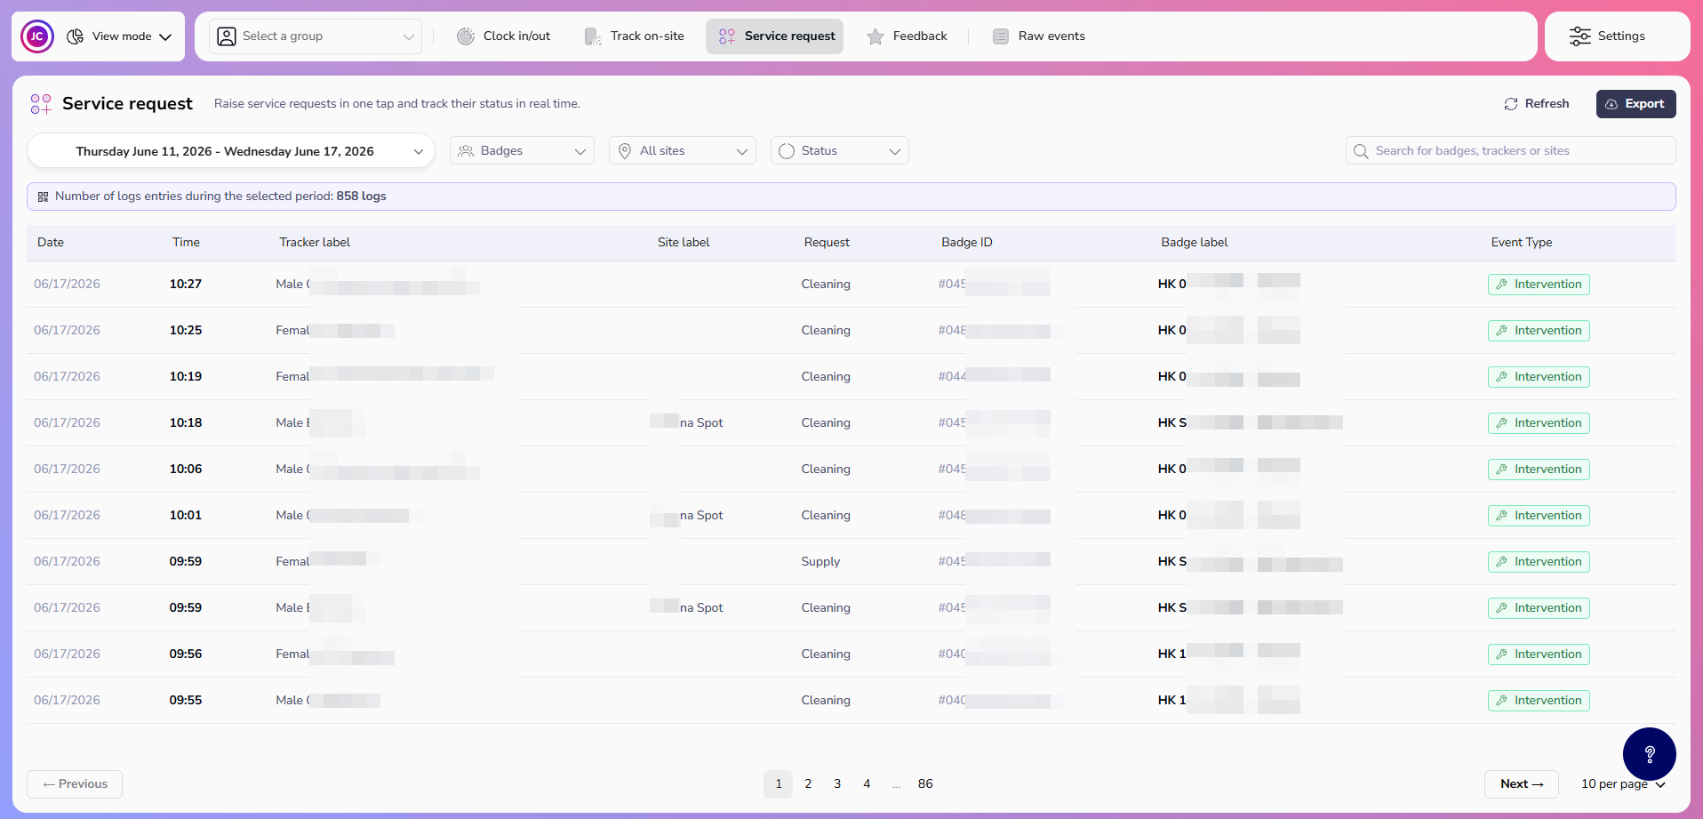Click Intervention tag in the 10:06 row

click(x=1539, y=470)
